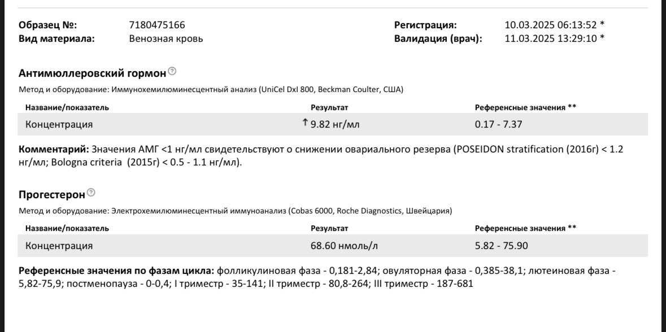666x332 pixels.
Task: Click Название/показатель header in AMH table
Action: (x=67, y=107)
